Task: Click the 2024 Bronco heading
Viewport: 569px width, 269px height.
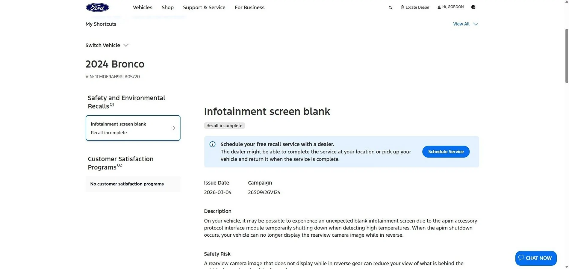Action: (115, 64)
